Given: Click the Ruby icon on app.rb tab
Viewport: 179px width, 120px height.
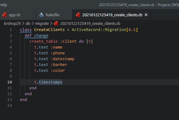Looking at the screenshot, I should point(5,15).
